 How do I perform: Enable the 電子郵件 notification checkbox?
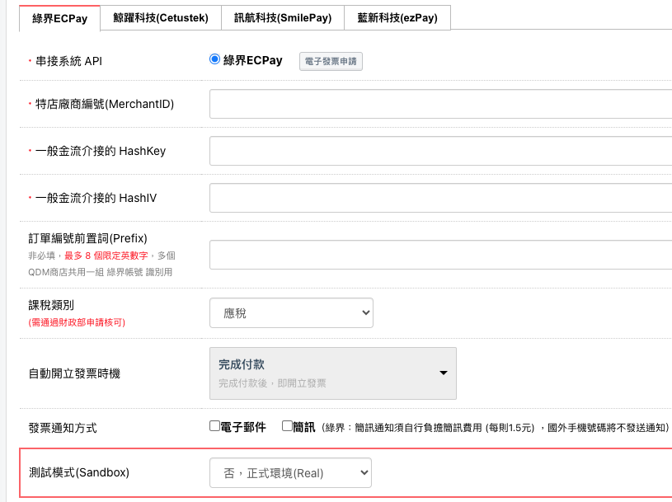(214, 426)
